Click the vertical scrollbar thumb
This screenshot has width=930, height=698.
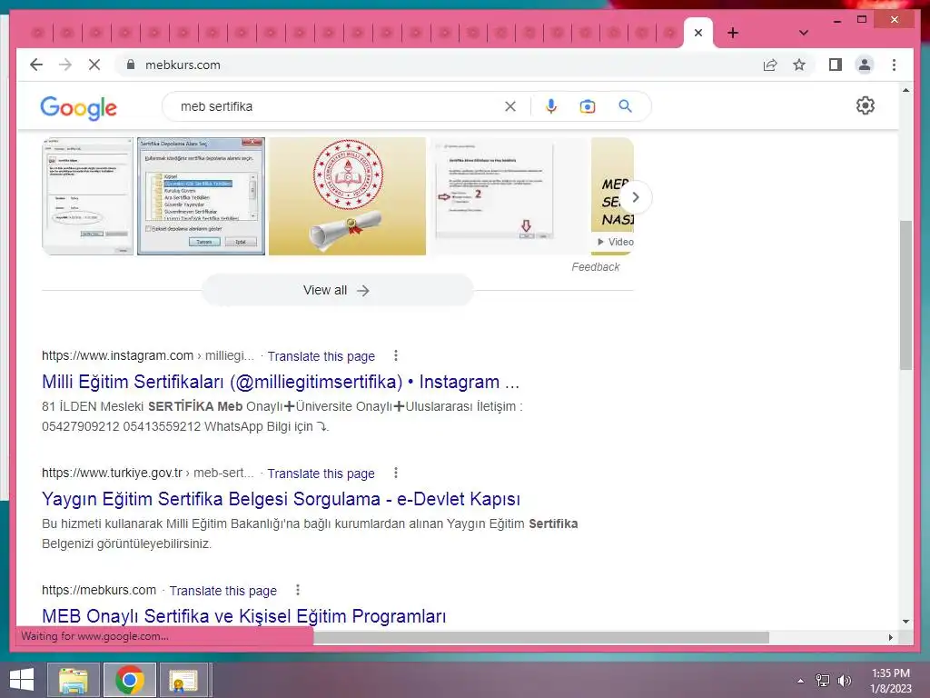905,295
